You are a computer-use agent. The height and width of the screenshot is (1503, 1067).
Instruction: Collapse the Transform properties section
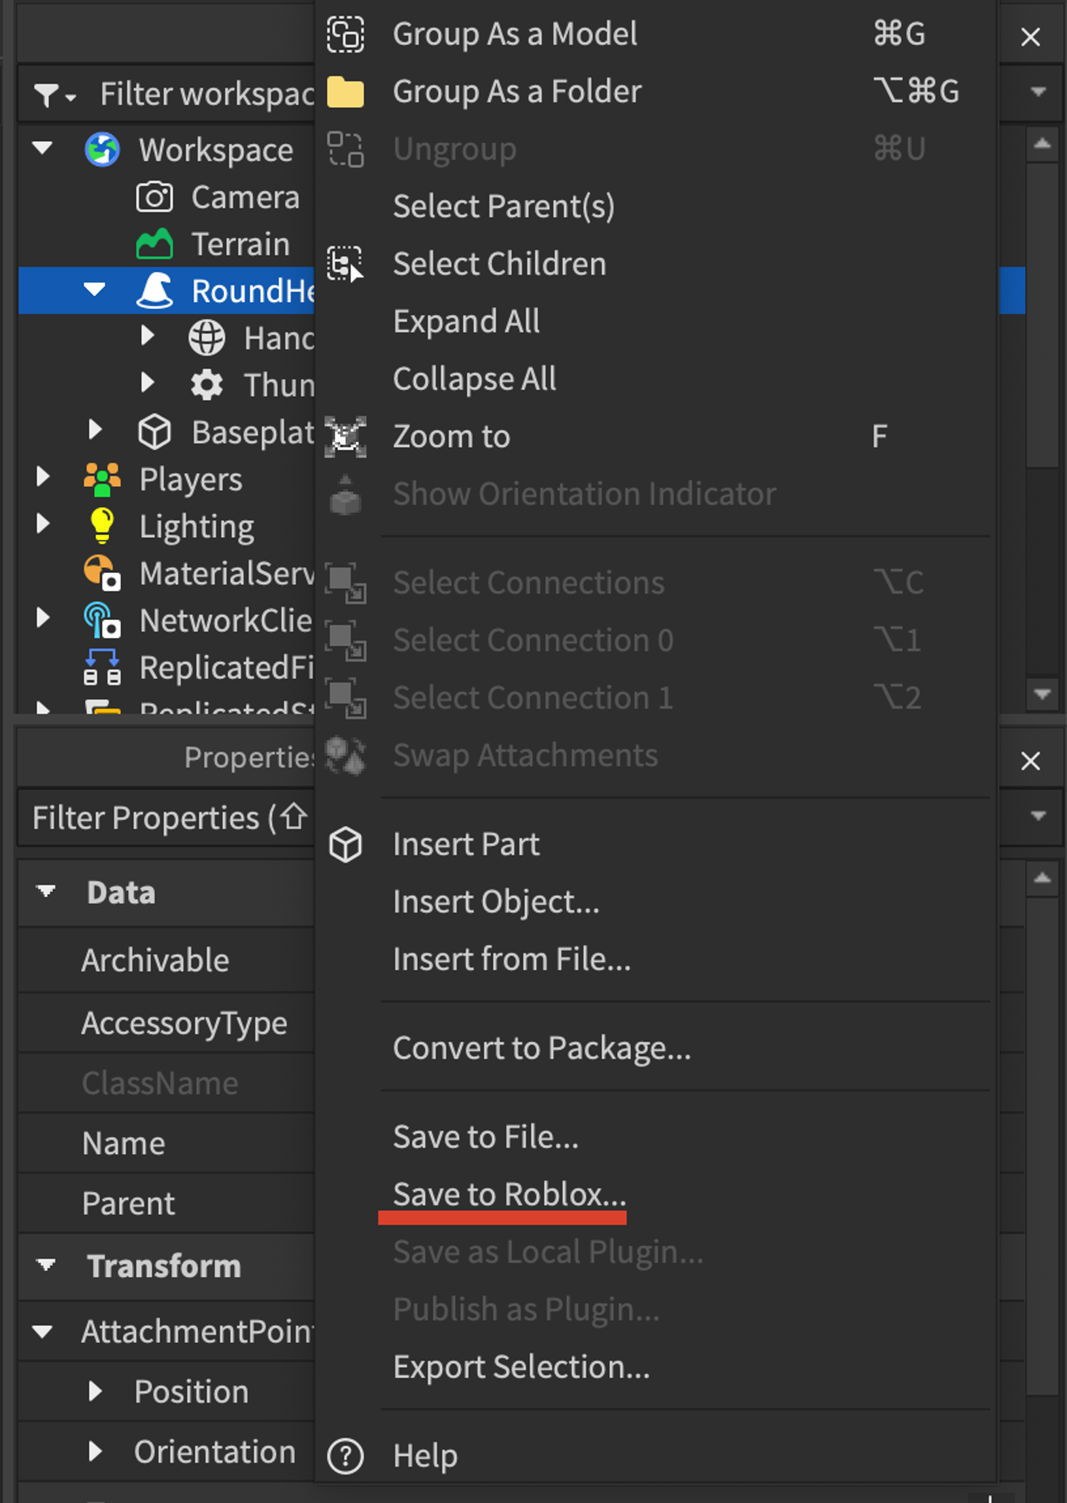(x=46, y=1265)
